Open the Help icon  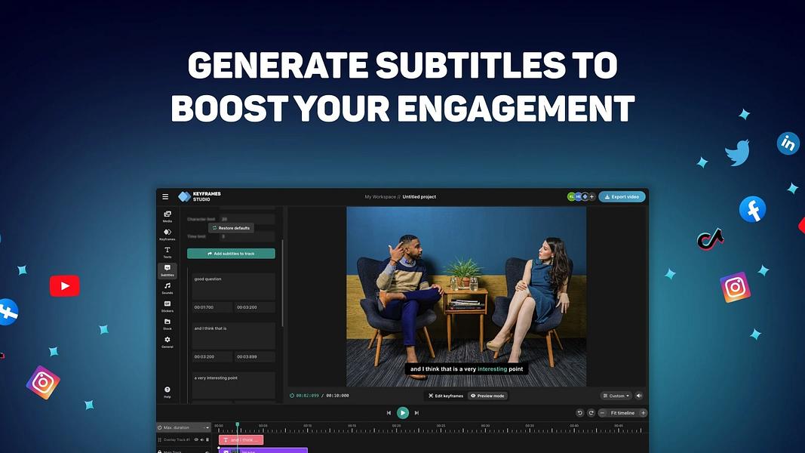167,392
